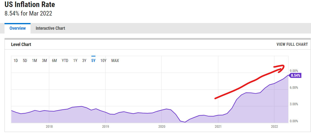Click the US Inflation Rate heading
311x133 pixels.
click(30, 4)
